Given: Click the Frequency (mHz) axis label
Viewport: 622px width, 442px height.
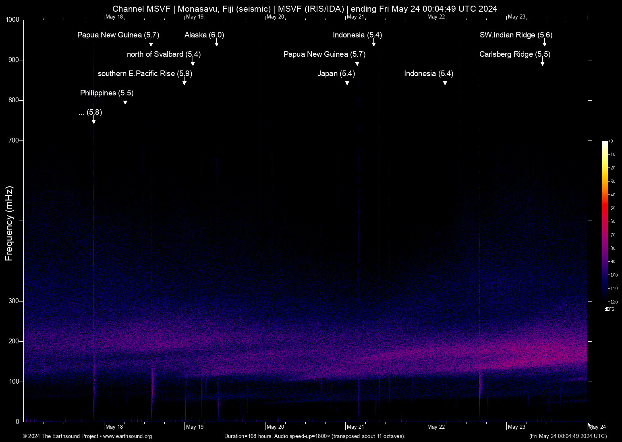Looking at the screenshot, I should (9, 221).
